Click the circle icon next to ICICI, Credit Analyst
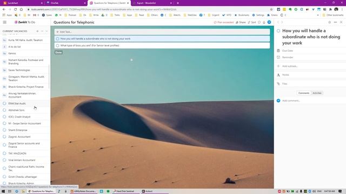 (x=4, y=117)
